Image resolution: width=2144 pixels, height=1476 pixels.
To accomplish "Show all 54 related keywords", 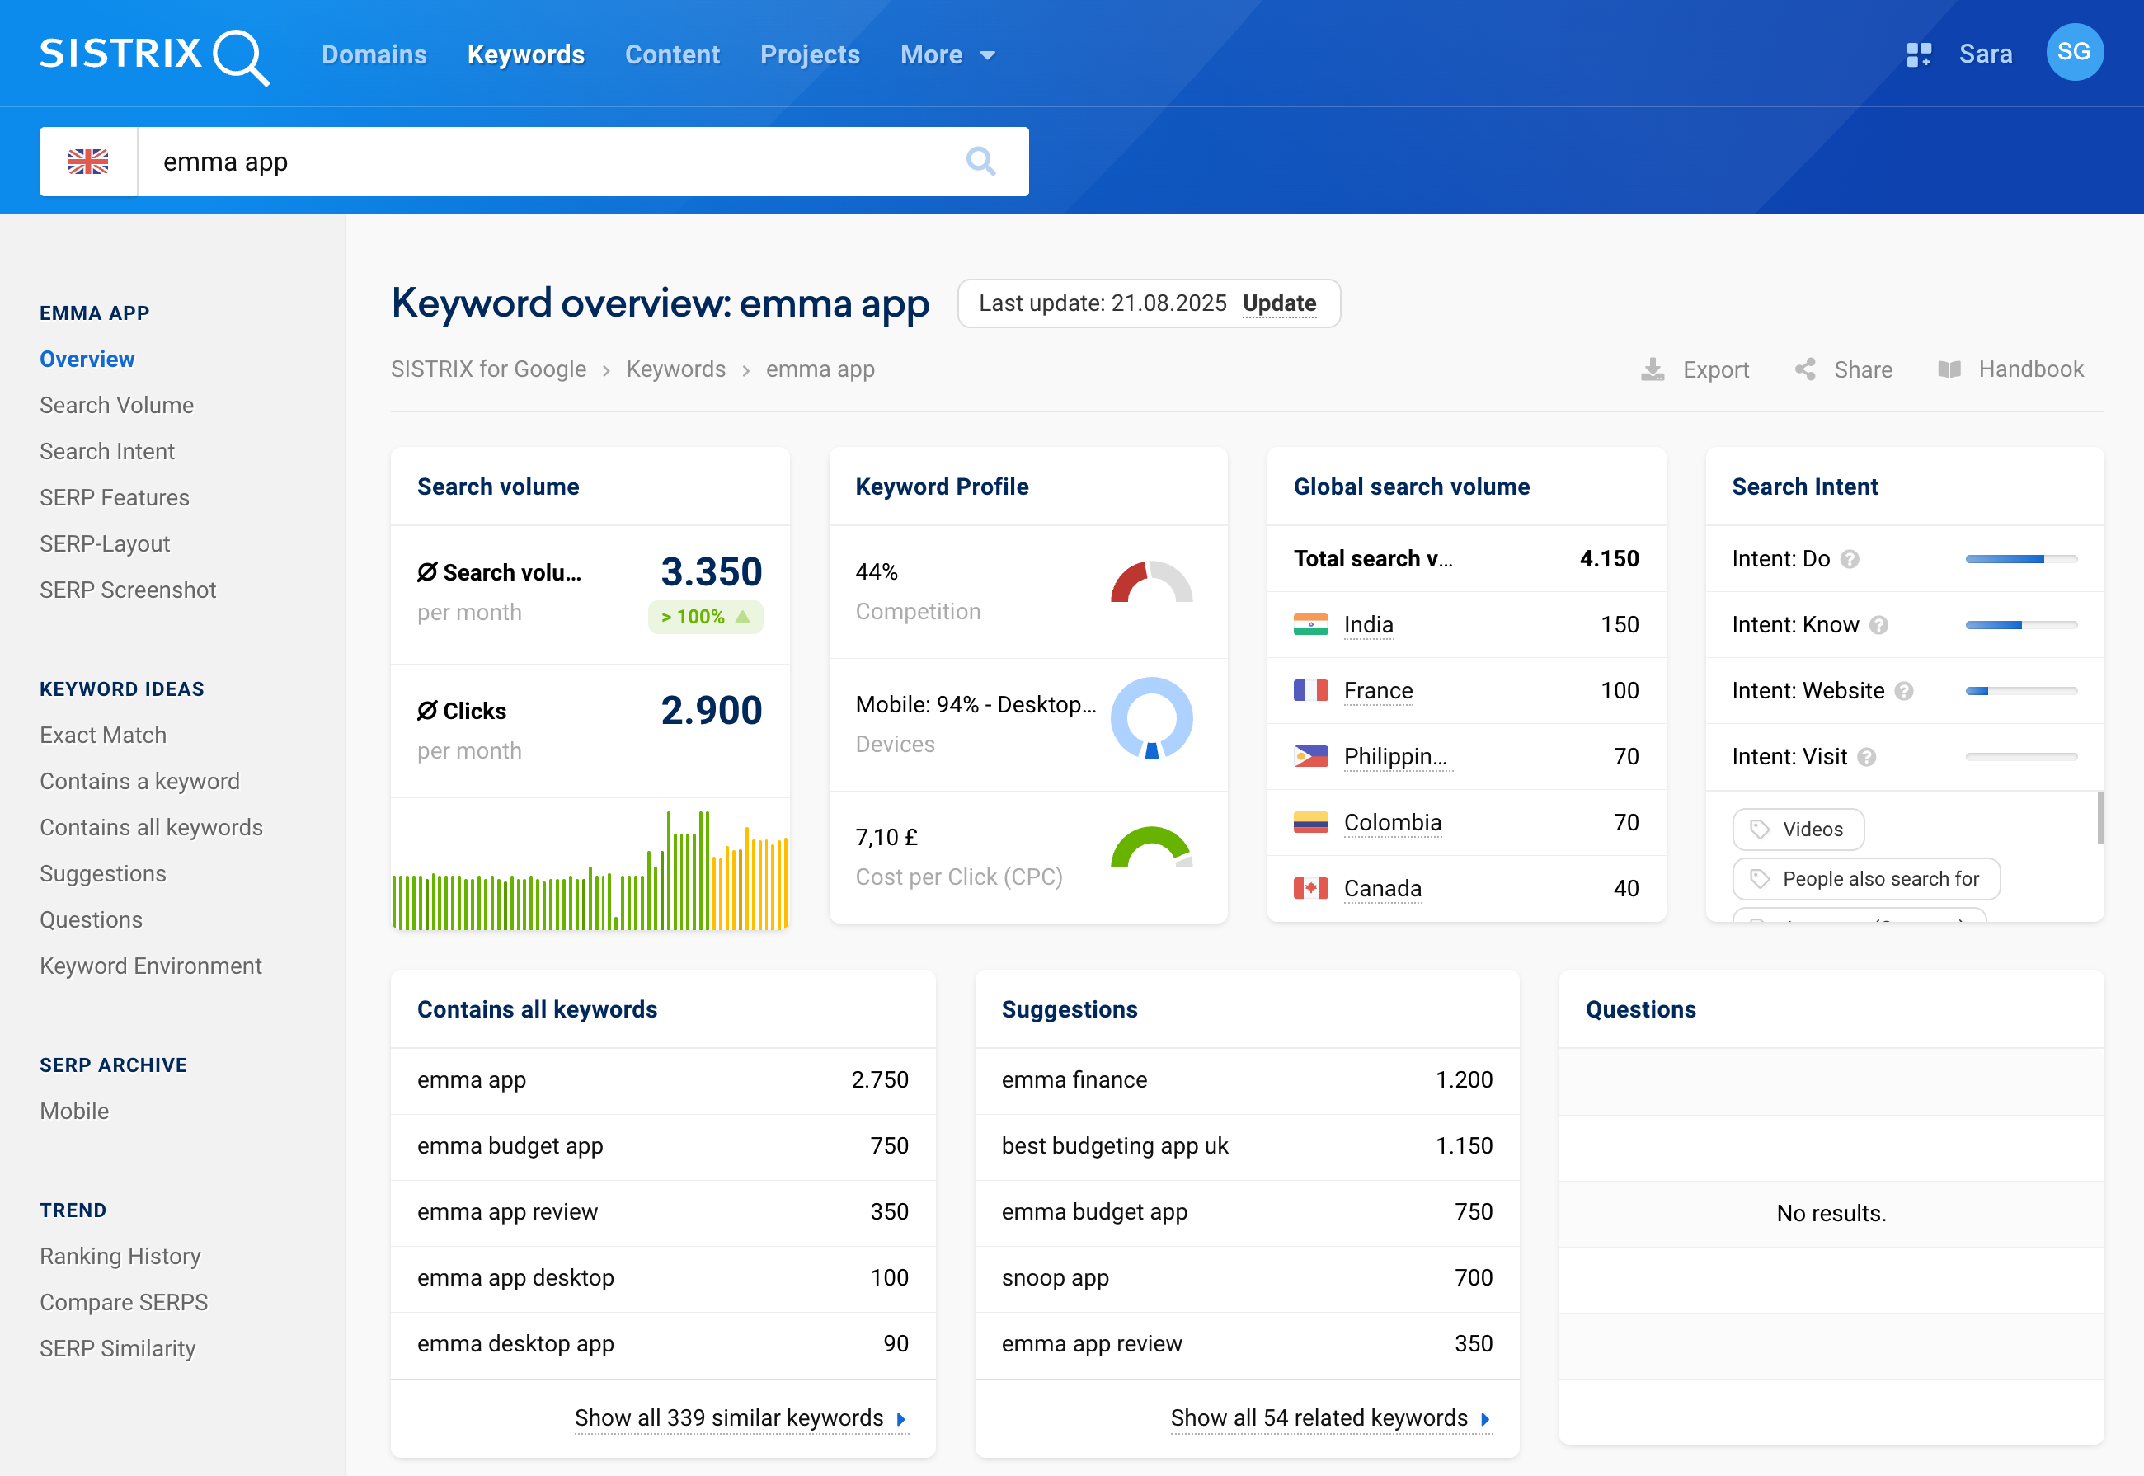I will click(x=1319, y=1417).
